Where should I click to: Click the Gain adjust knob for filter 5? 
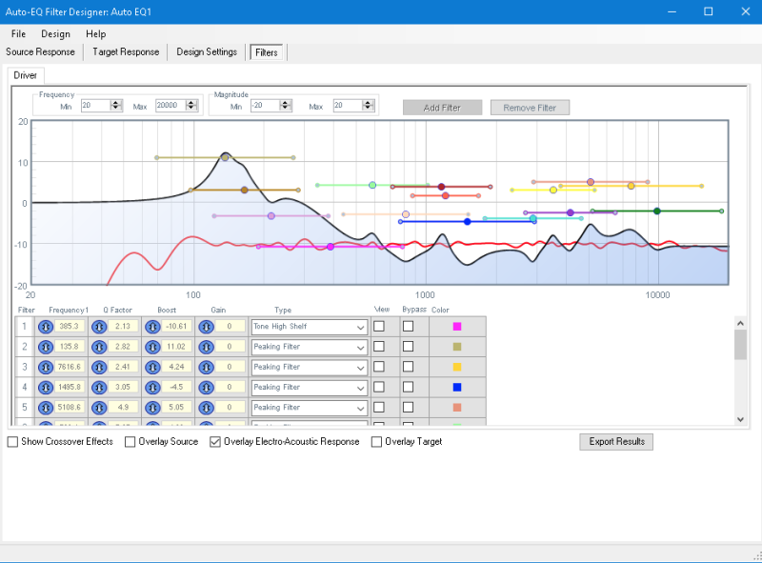206,408
